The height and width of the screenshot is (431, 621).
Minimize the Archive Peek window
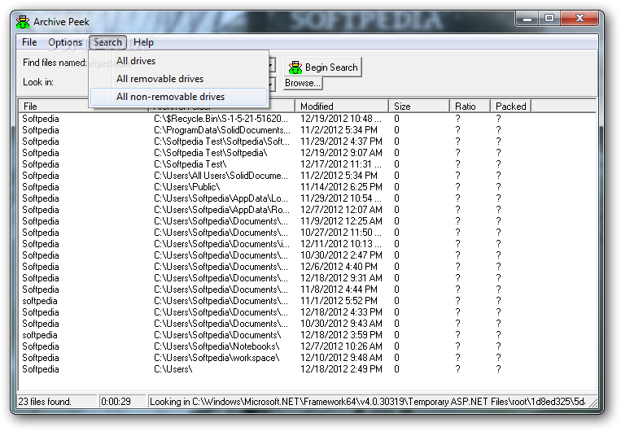click(527, 19)
